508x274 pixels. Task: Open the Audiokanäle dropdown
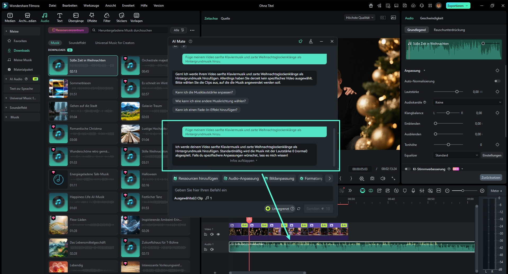tap(468, 102)
